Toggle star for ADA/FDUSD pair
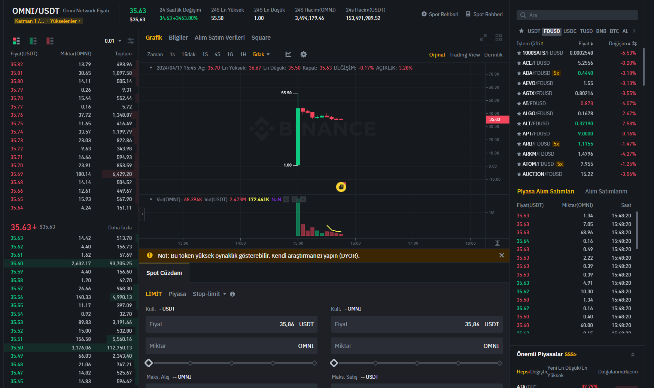The width and height of the screenshot is (654, 388). pos(519,73)
